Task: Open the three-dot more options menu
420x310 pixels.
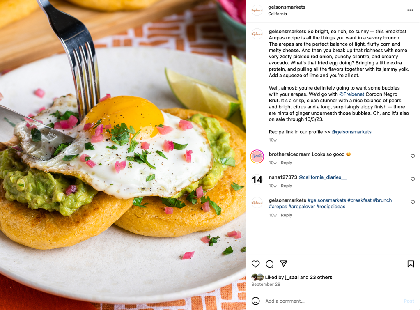Action: [x=410, y=10]
